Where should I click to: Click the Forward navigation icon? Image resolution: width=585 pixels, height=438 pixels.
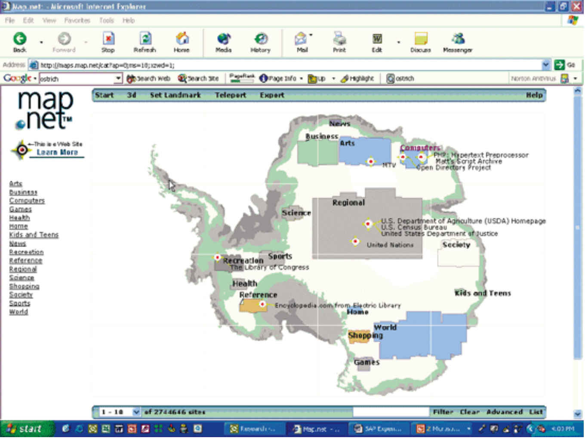(x=64, y=39)
